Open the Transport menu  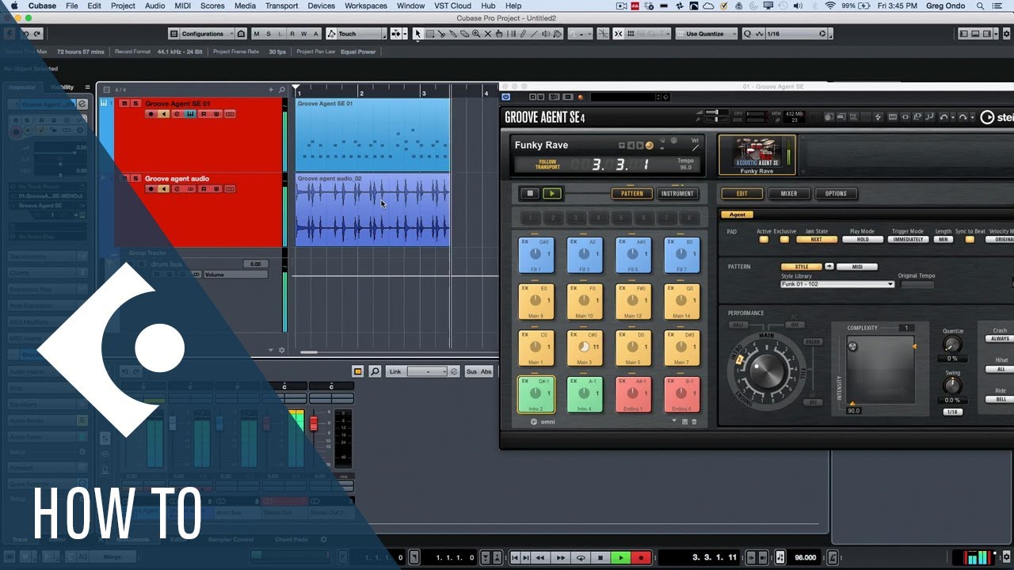[x=281, y=6]
